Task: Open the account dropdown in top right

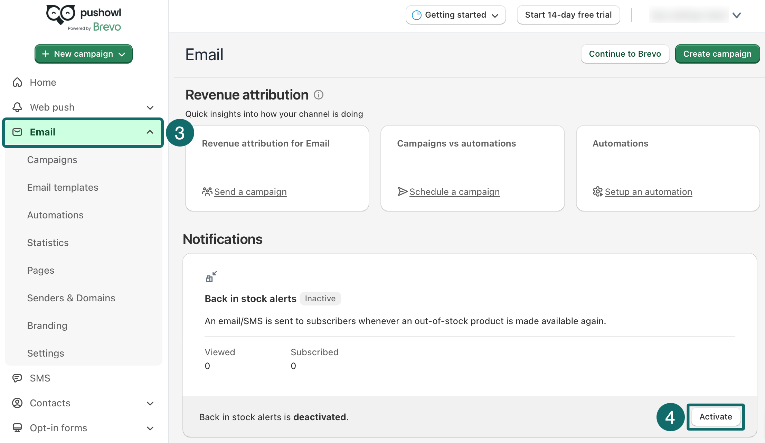Action: click(737, 15)
